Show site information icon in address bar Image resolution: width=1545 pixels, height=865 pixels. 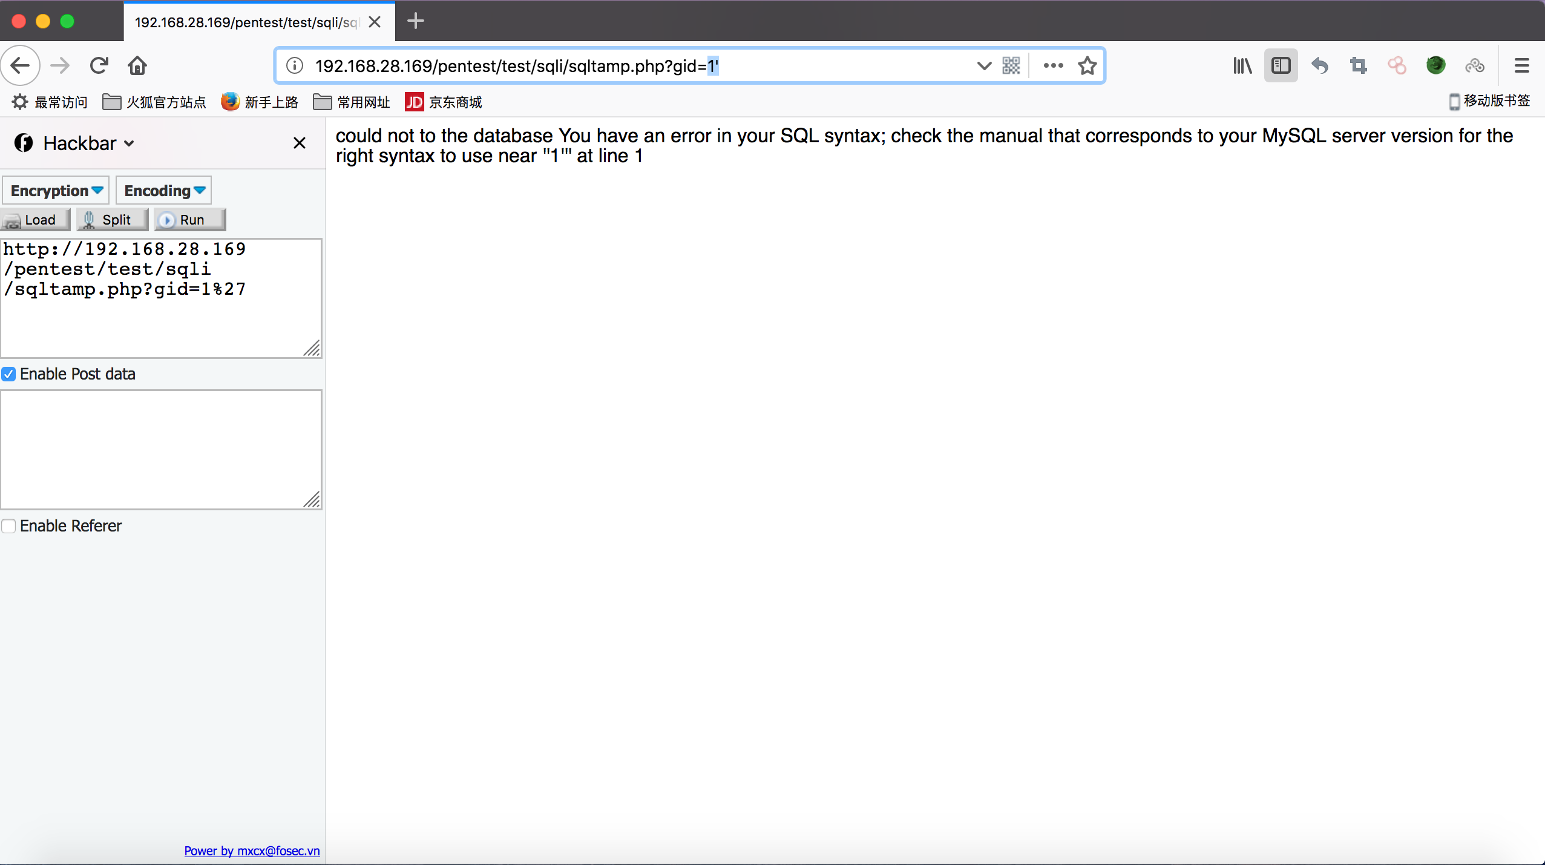[x=295, y=65]
